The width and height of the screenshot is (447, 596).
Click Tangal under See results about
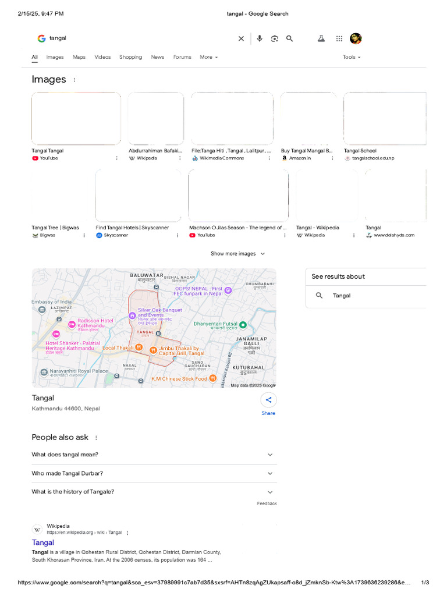(341, 296)
